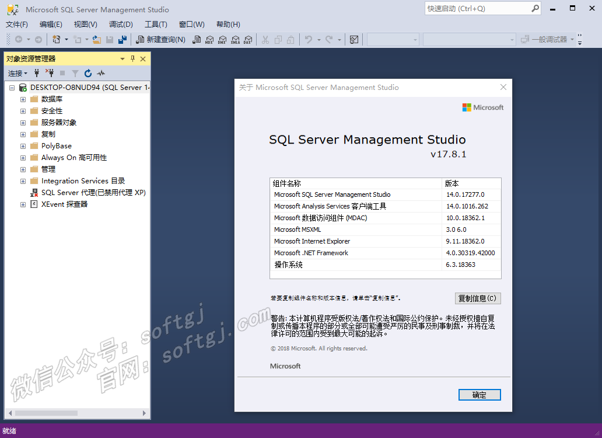Expand the 数据库 folder
The height and width of the screenshot is (438, 602).
(x=23, y=99)
